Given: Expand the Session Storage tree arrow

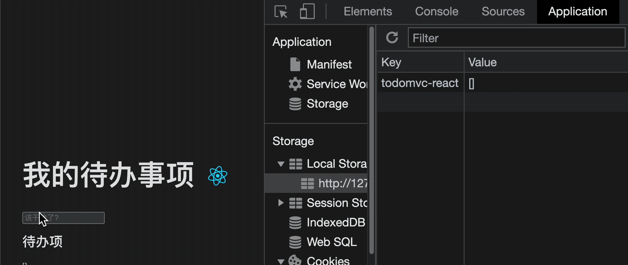Looking at the screenshot, I should coord(281,203).
